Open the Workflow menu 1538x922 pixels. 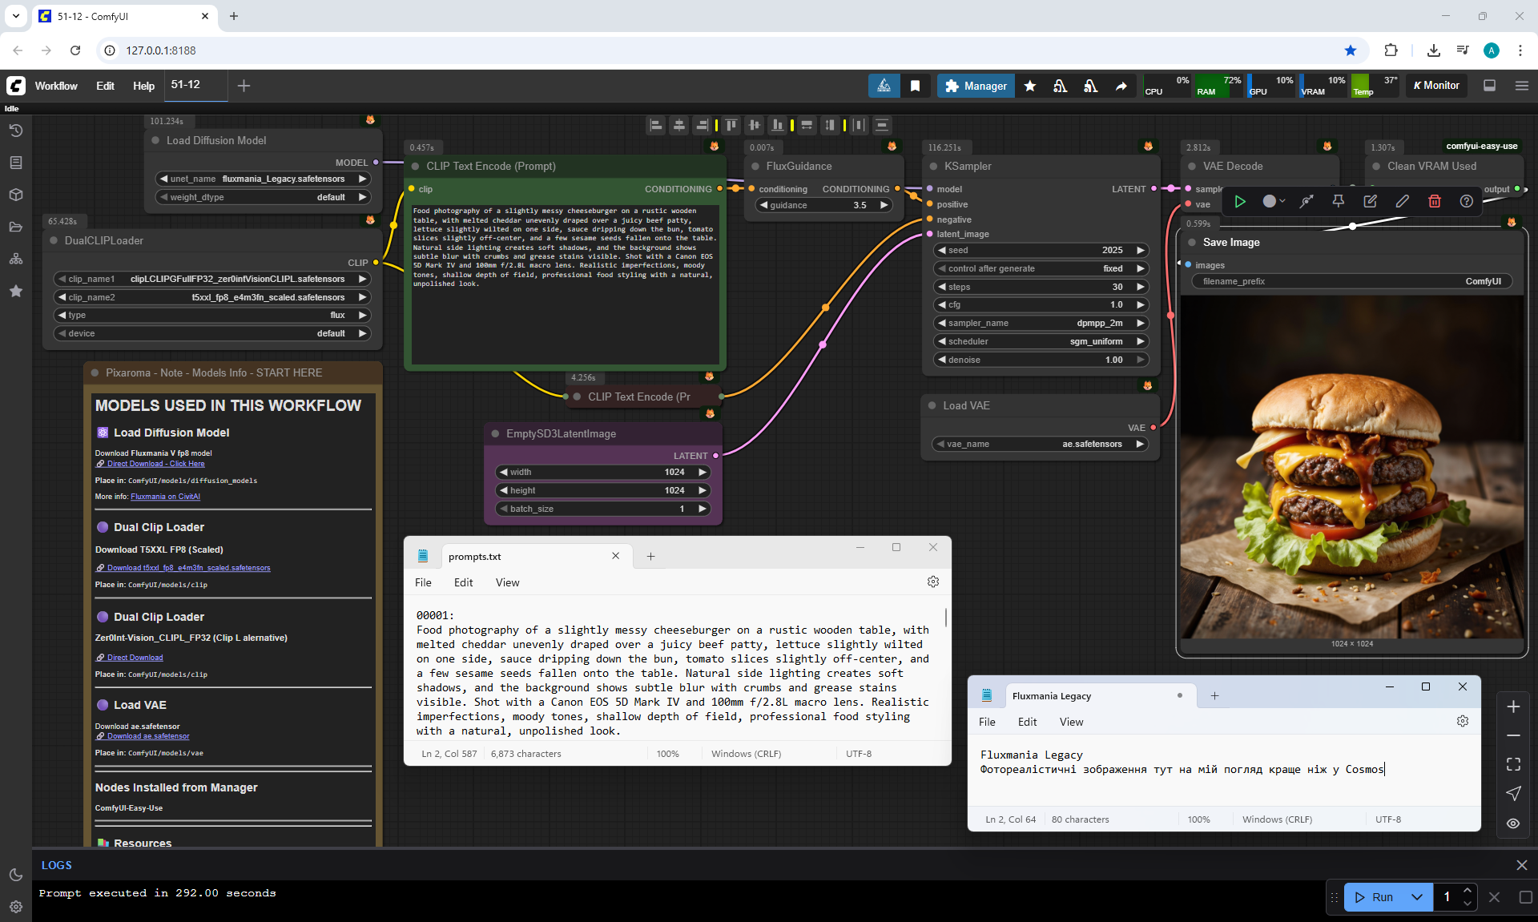pos(56,86)
